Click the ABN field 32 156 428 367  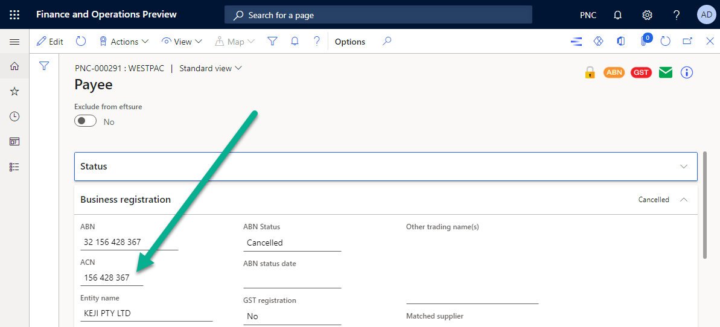click(129, 242)
